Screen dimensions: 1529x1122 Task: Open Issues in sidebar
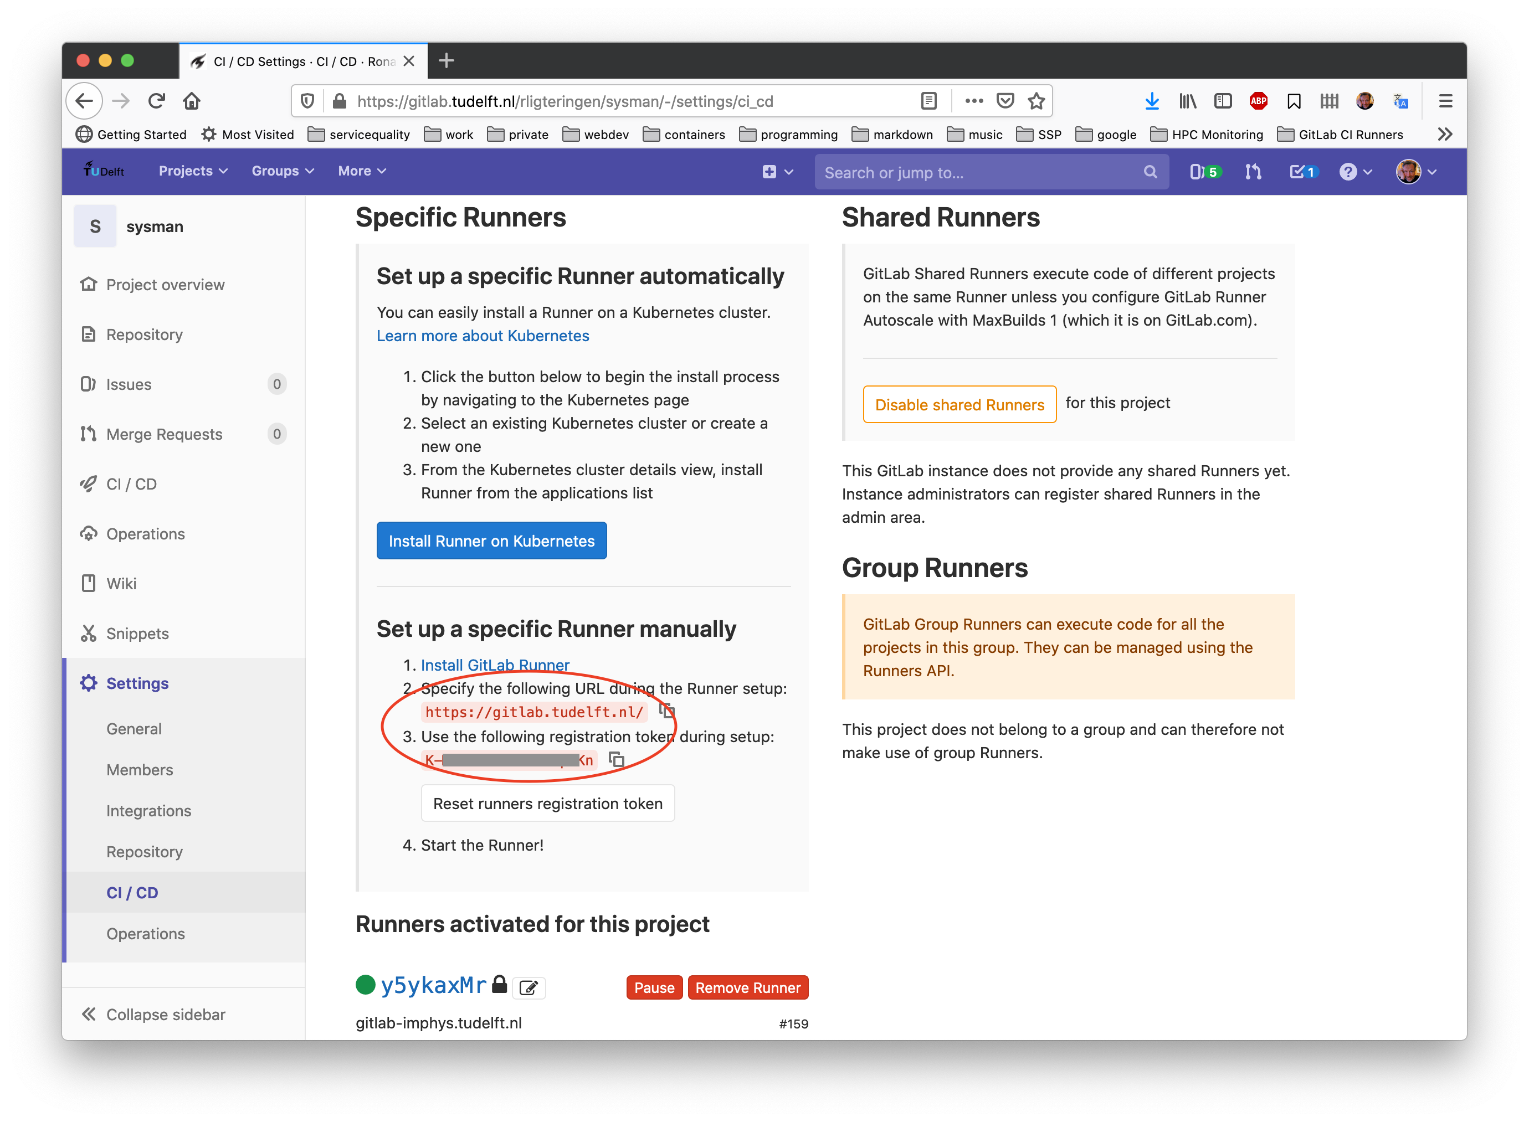point(183,384)
